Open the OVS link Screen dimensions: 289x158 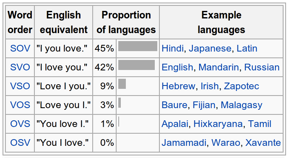click(x=20, y=124)
